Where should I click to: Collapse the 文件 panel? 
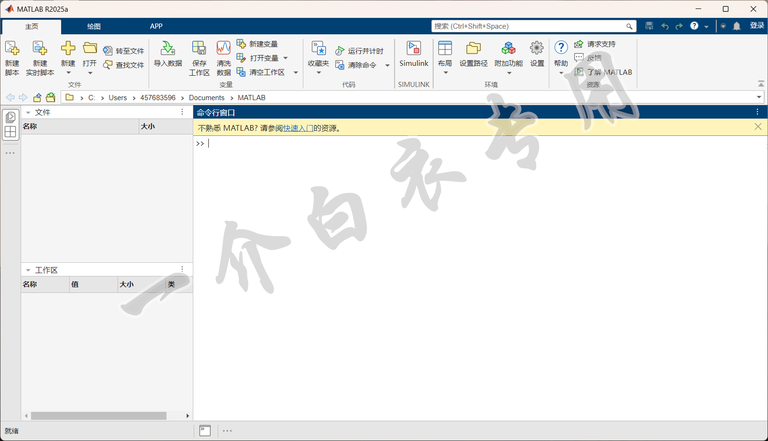(x=28, y=112)
